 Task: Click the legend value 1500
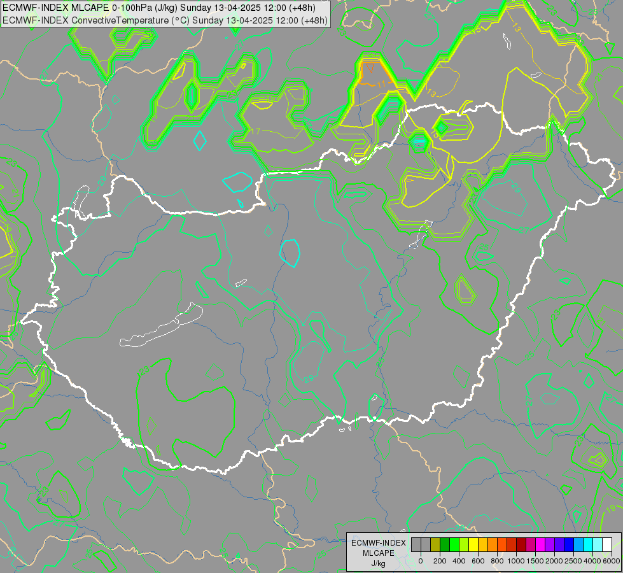(x=535, y=561)
